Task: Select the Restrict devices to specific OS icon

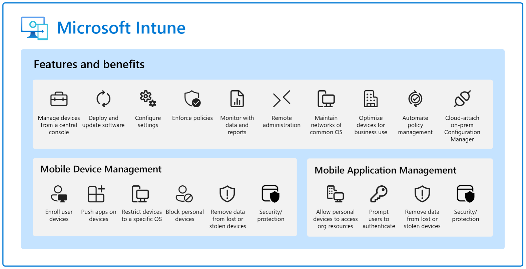Action: coord(140,194)
